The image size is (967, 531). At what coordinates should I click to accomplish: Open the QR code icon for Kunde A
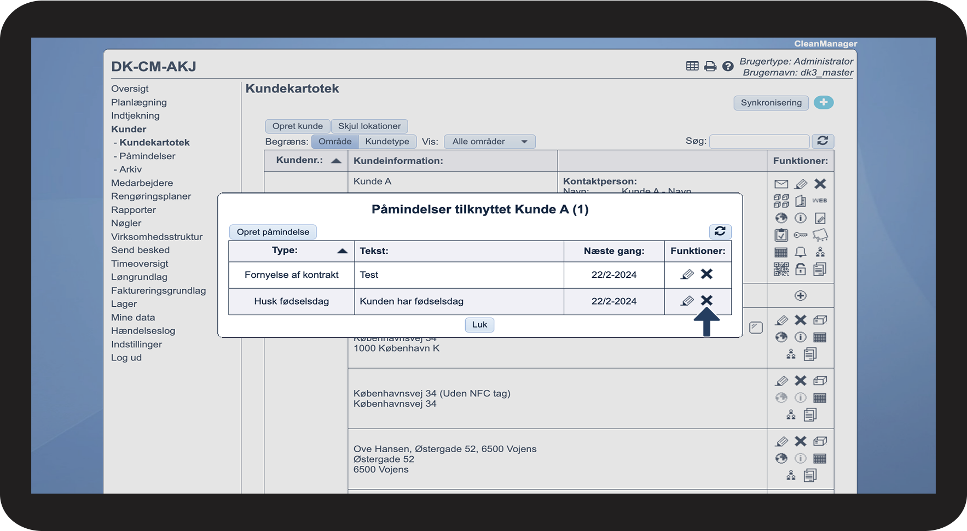(x=781, y=269)
